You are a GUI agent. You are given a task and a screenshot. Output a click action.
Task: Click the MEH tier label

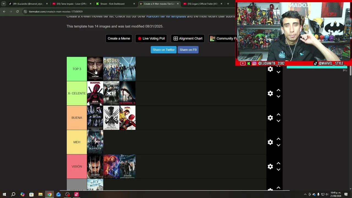[x=77, y=142]
